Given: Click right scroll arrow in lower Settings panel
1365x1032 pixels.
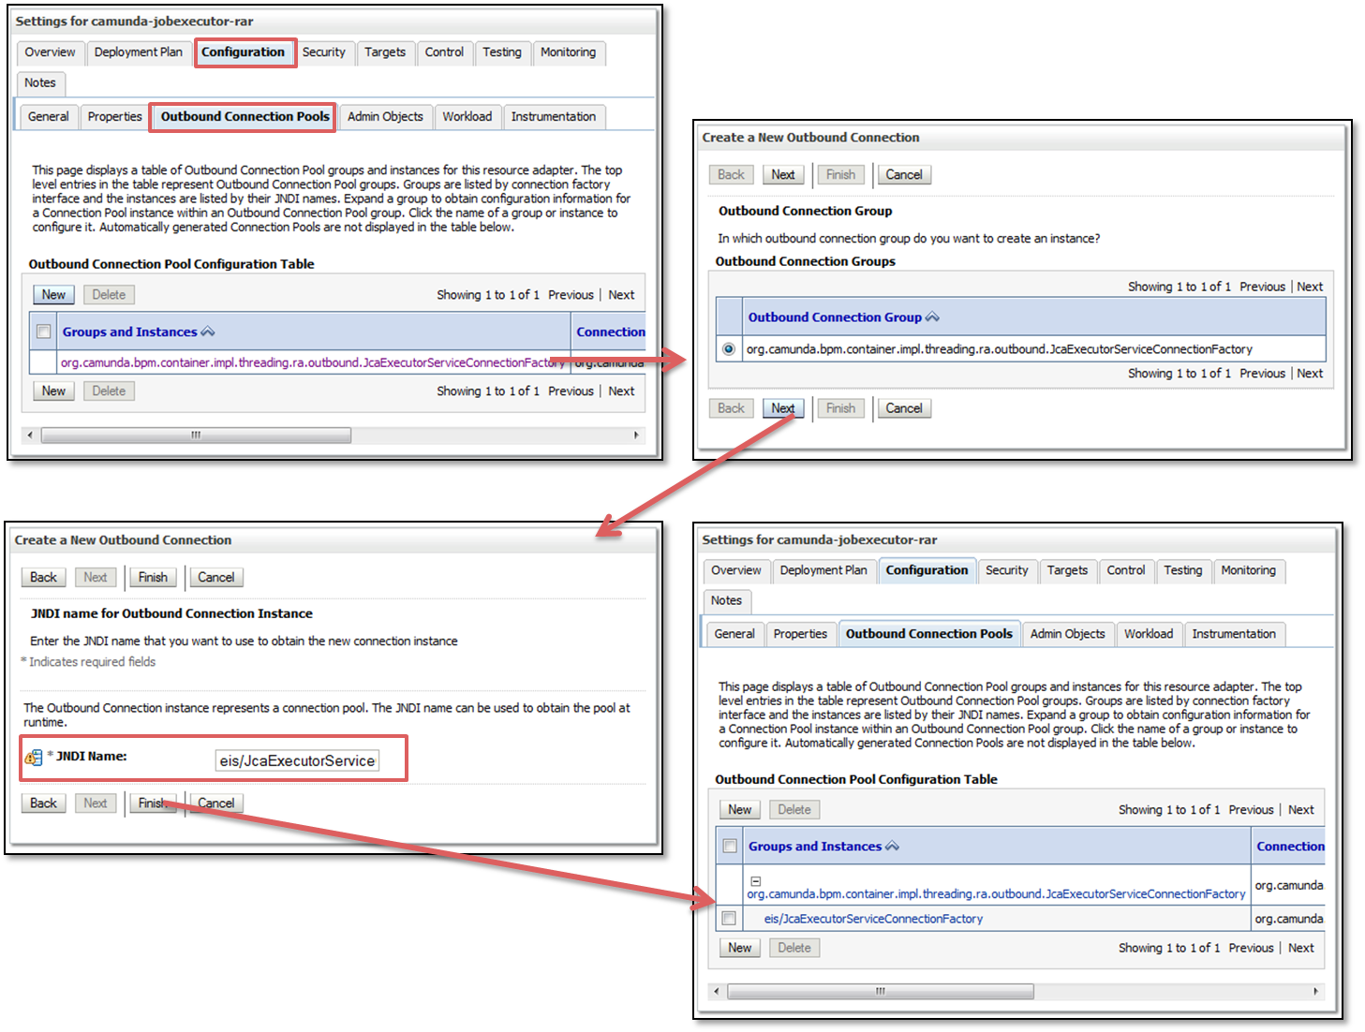Looking at the screenshot, I should click(x=1315, y=991).
